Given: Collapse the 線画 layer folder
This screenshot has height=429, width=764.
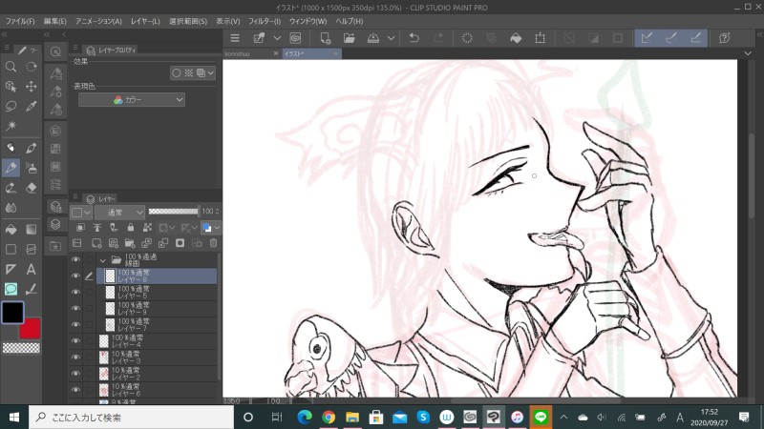Looking at the screenshot, I should pos(103,260).
